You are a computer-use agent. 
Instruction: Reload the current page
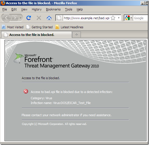point(29,18)
